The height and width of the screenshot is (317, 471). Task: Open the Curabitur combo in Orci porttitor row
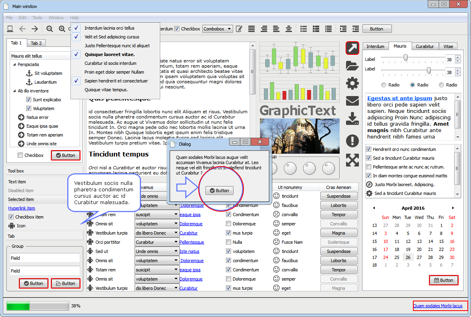pos(157,242)
